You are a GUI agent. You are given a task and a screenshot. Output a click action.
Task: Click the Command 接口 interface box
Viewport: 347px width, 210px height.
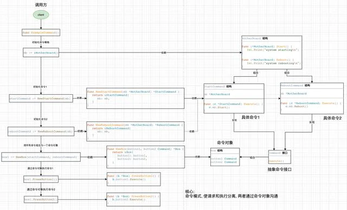pyautogui.click(x=280, y=157)
